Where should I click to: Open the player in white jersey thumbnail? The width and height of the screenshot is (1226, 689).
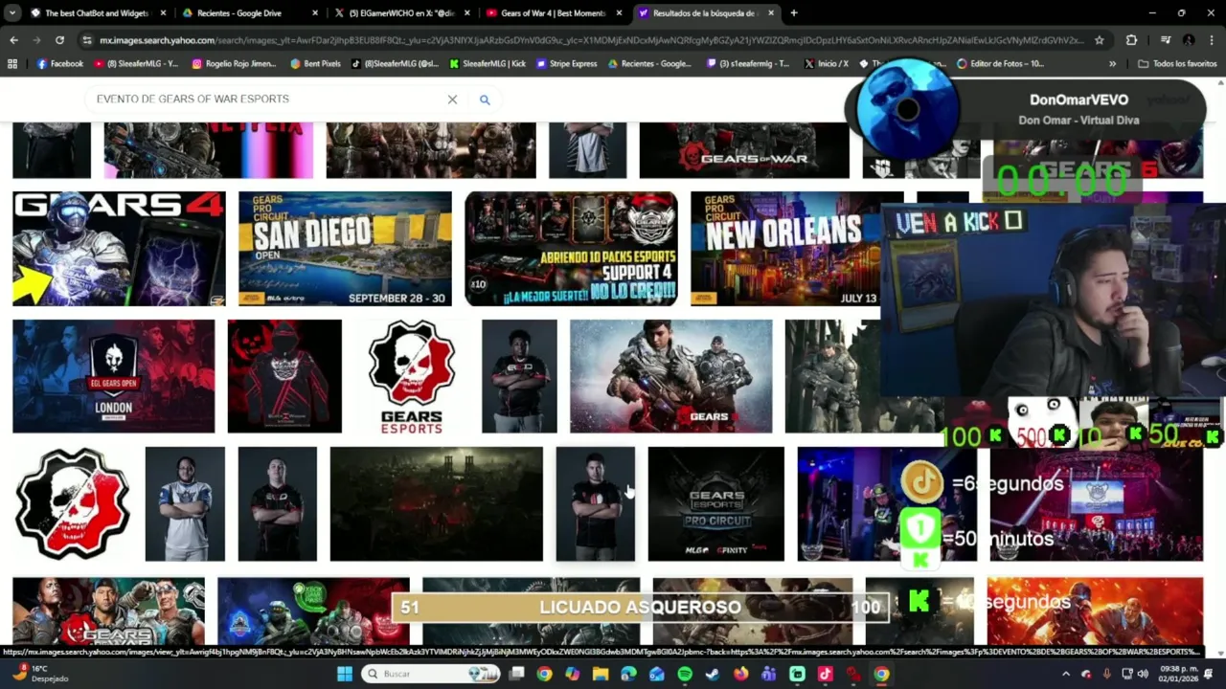pyautogui.click(x=185, y=503)
